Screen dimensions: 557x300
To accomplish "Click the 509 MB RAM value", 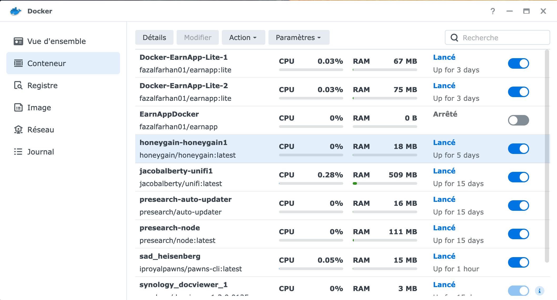I will [x=403, y=175].
